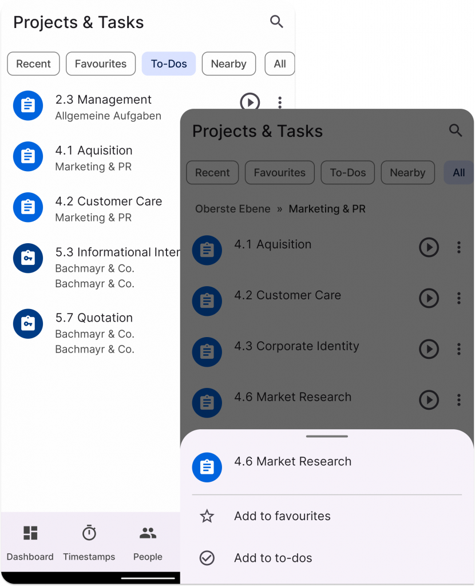Start timer for 2.3 Management task
Image resolution: width=475 pixels, height=586 pixels.
tap(250, 102)
